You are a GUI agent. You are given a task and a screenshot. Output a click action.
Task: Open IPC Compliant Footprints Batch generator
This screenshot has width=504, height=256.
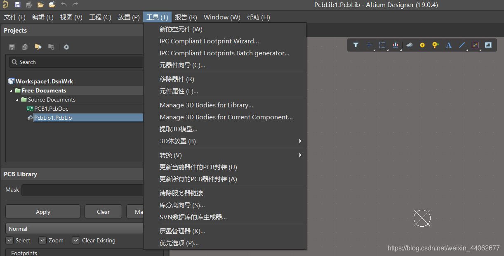(x=225, y=53)
